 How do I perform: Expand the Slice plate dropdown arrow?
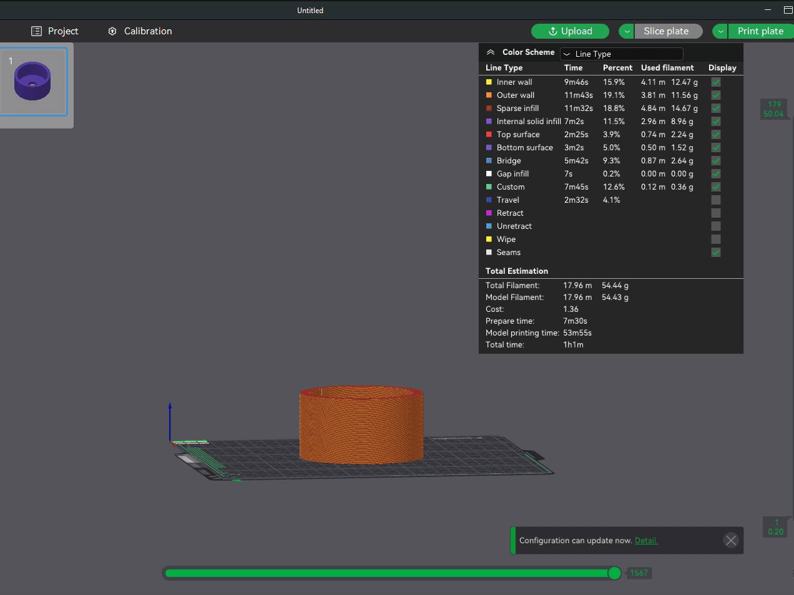627,31
